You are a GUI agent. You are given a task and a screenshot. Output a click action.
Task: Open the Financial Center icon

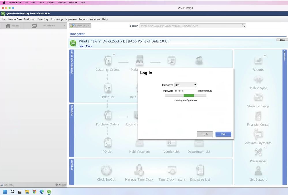coord(258,116)
